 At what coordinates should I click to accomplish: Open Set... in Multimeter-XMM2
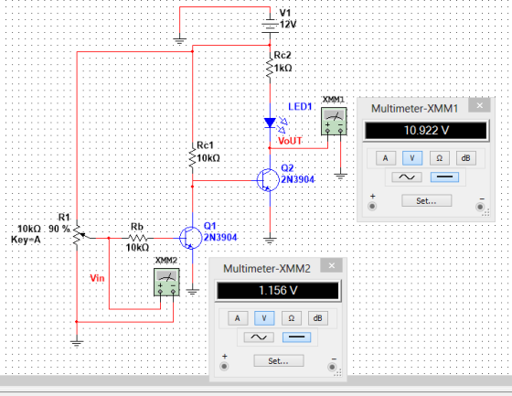point(279,360)
